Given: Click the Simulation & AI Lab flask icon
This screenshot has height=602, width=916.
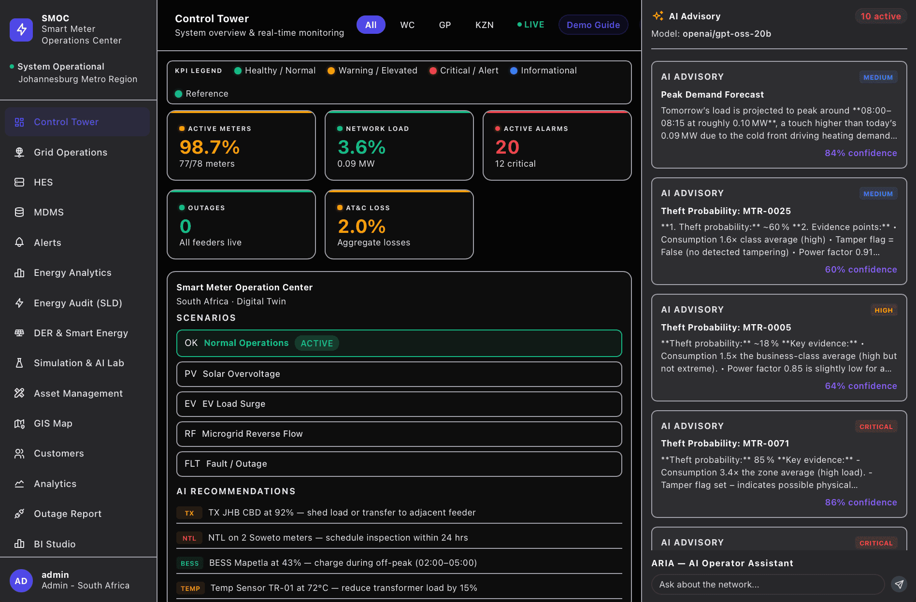Looking at the screenshot, I should [19, 363].
